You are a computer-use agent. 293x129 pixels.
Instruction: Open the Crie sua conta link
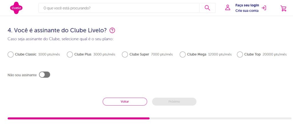247,11
